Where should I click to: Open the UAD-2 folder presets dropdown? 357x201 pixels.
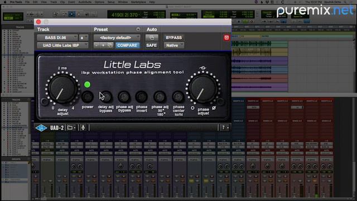point(71,128)
